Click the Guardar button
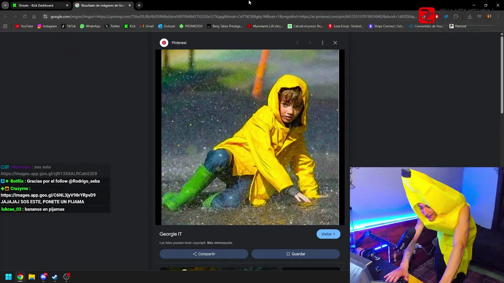The height and width of the screenshot is (283, 504). pos(296,254)
